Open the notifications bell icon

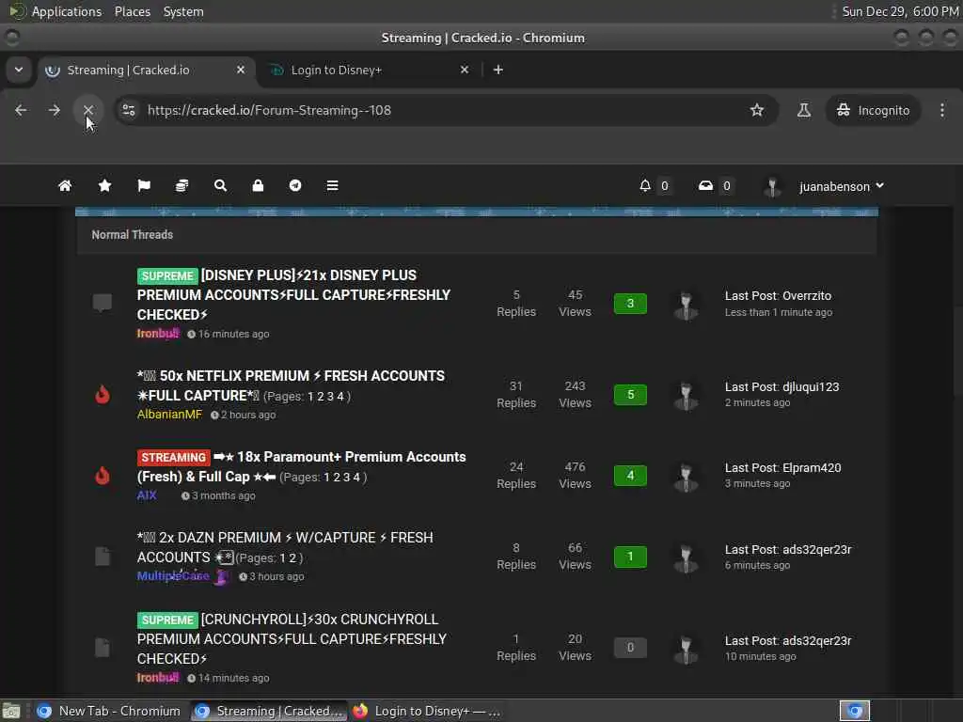point(645,185)
